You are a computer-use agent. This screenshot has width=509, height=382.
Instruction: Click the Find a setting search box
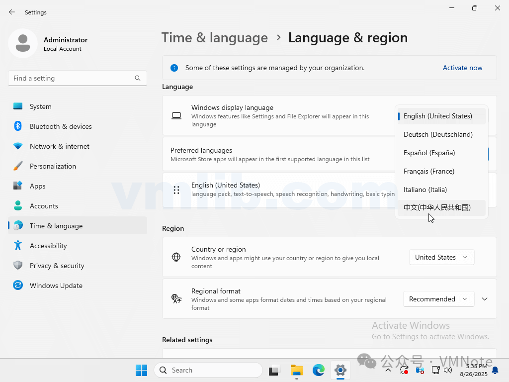pyautogui.click(x=72, y=78)
